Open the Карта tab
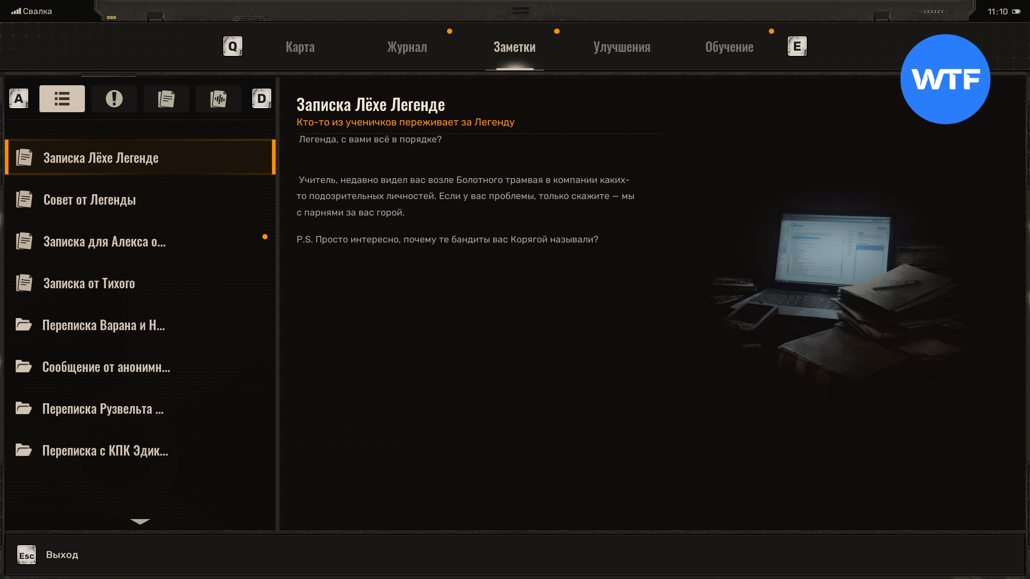The width and height of the screenshot is (1030, 579). [300, 47]
